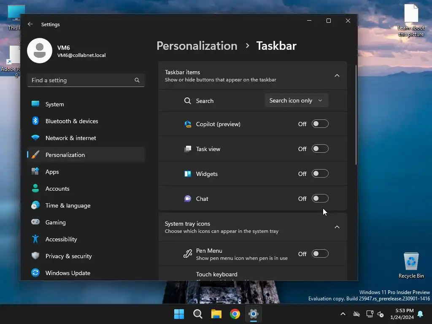The width and height of the screenshot is (432, 324).
Task: Open the Recycle Bin desktop icon
Action: pos(411,265)
